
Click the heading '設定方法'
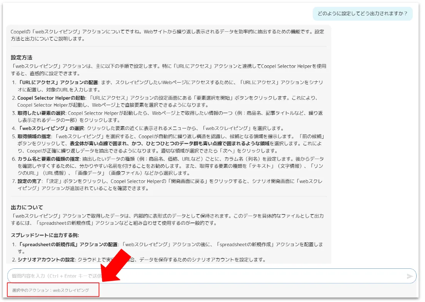coord(22,57)
